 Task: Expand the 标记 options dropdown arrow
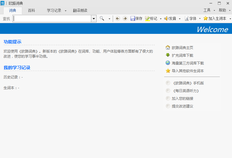tap(161, 19)
